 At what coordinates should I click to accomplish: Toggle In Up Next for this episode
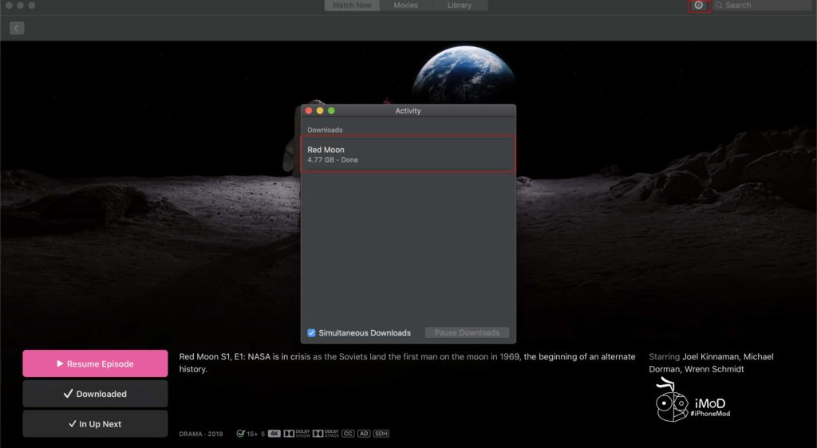pos(95,424)
